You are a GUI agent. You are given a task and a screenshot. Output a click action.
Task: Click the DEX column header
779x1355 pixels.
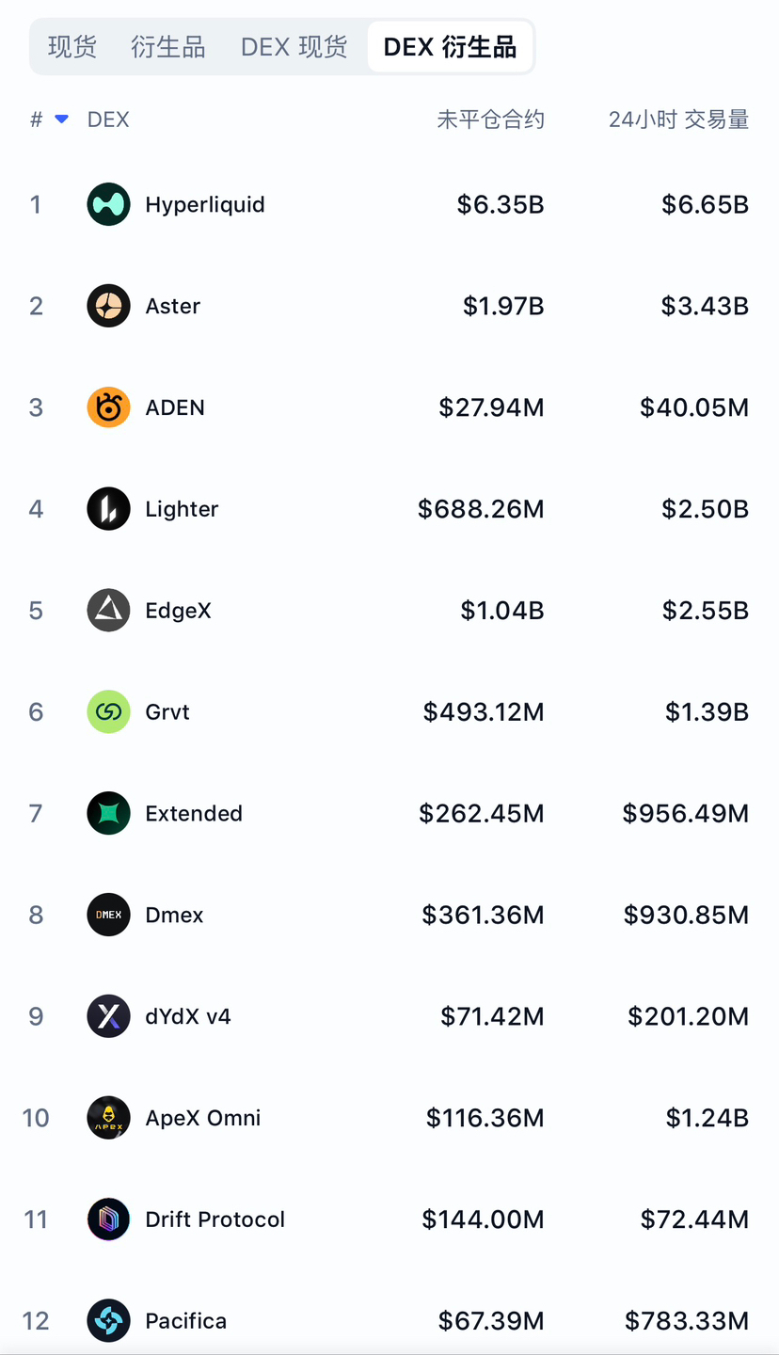pyautogui.click(x=108, y=120)
